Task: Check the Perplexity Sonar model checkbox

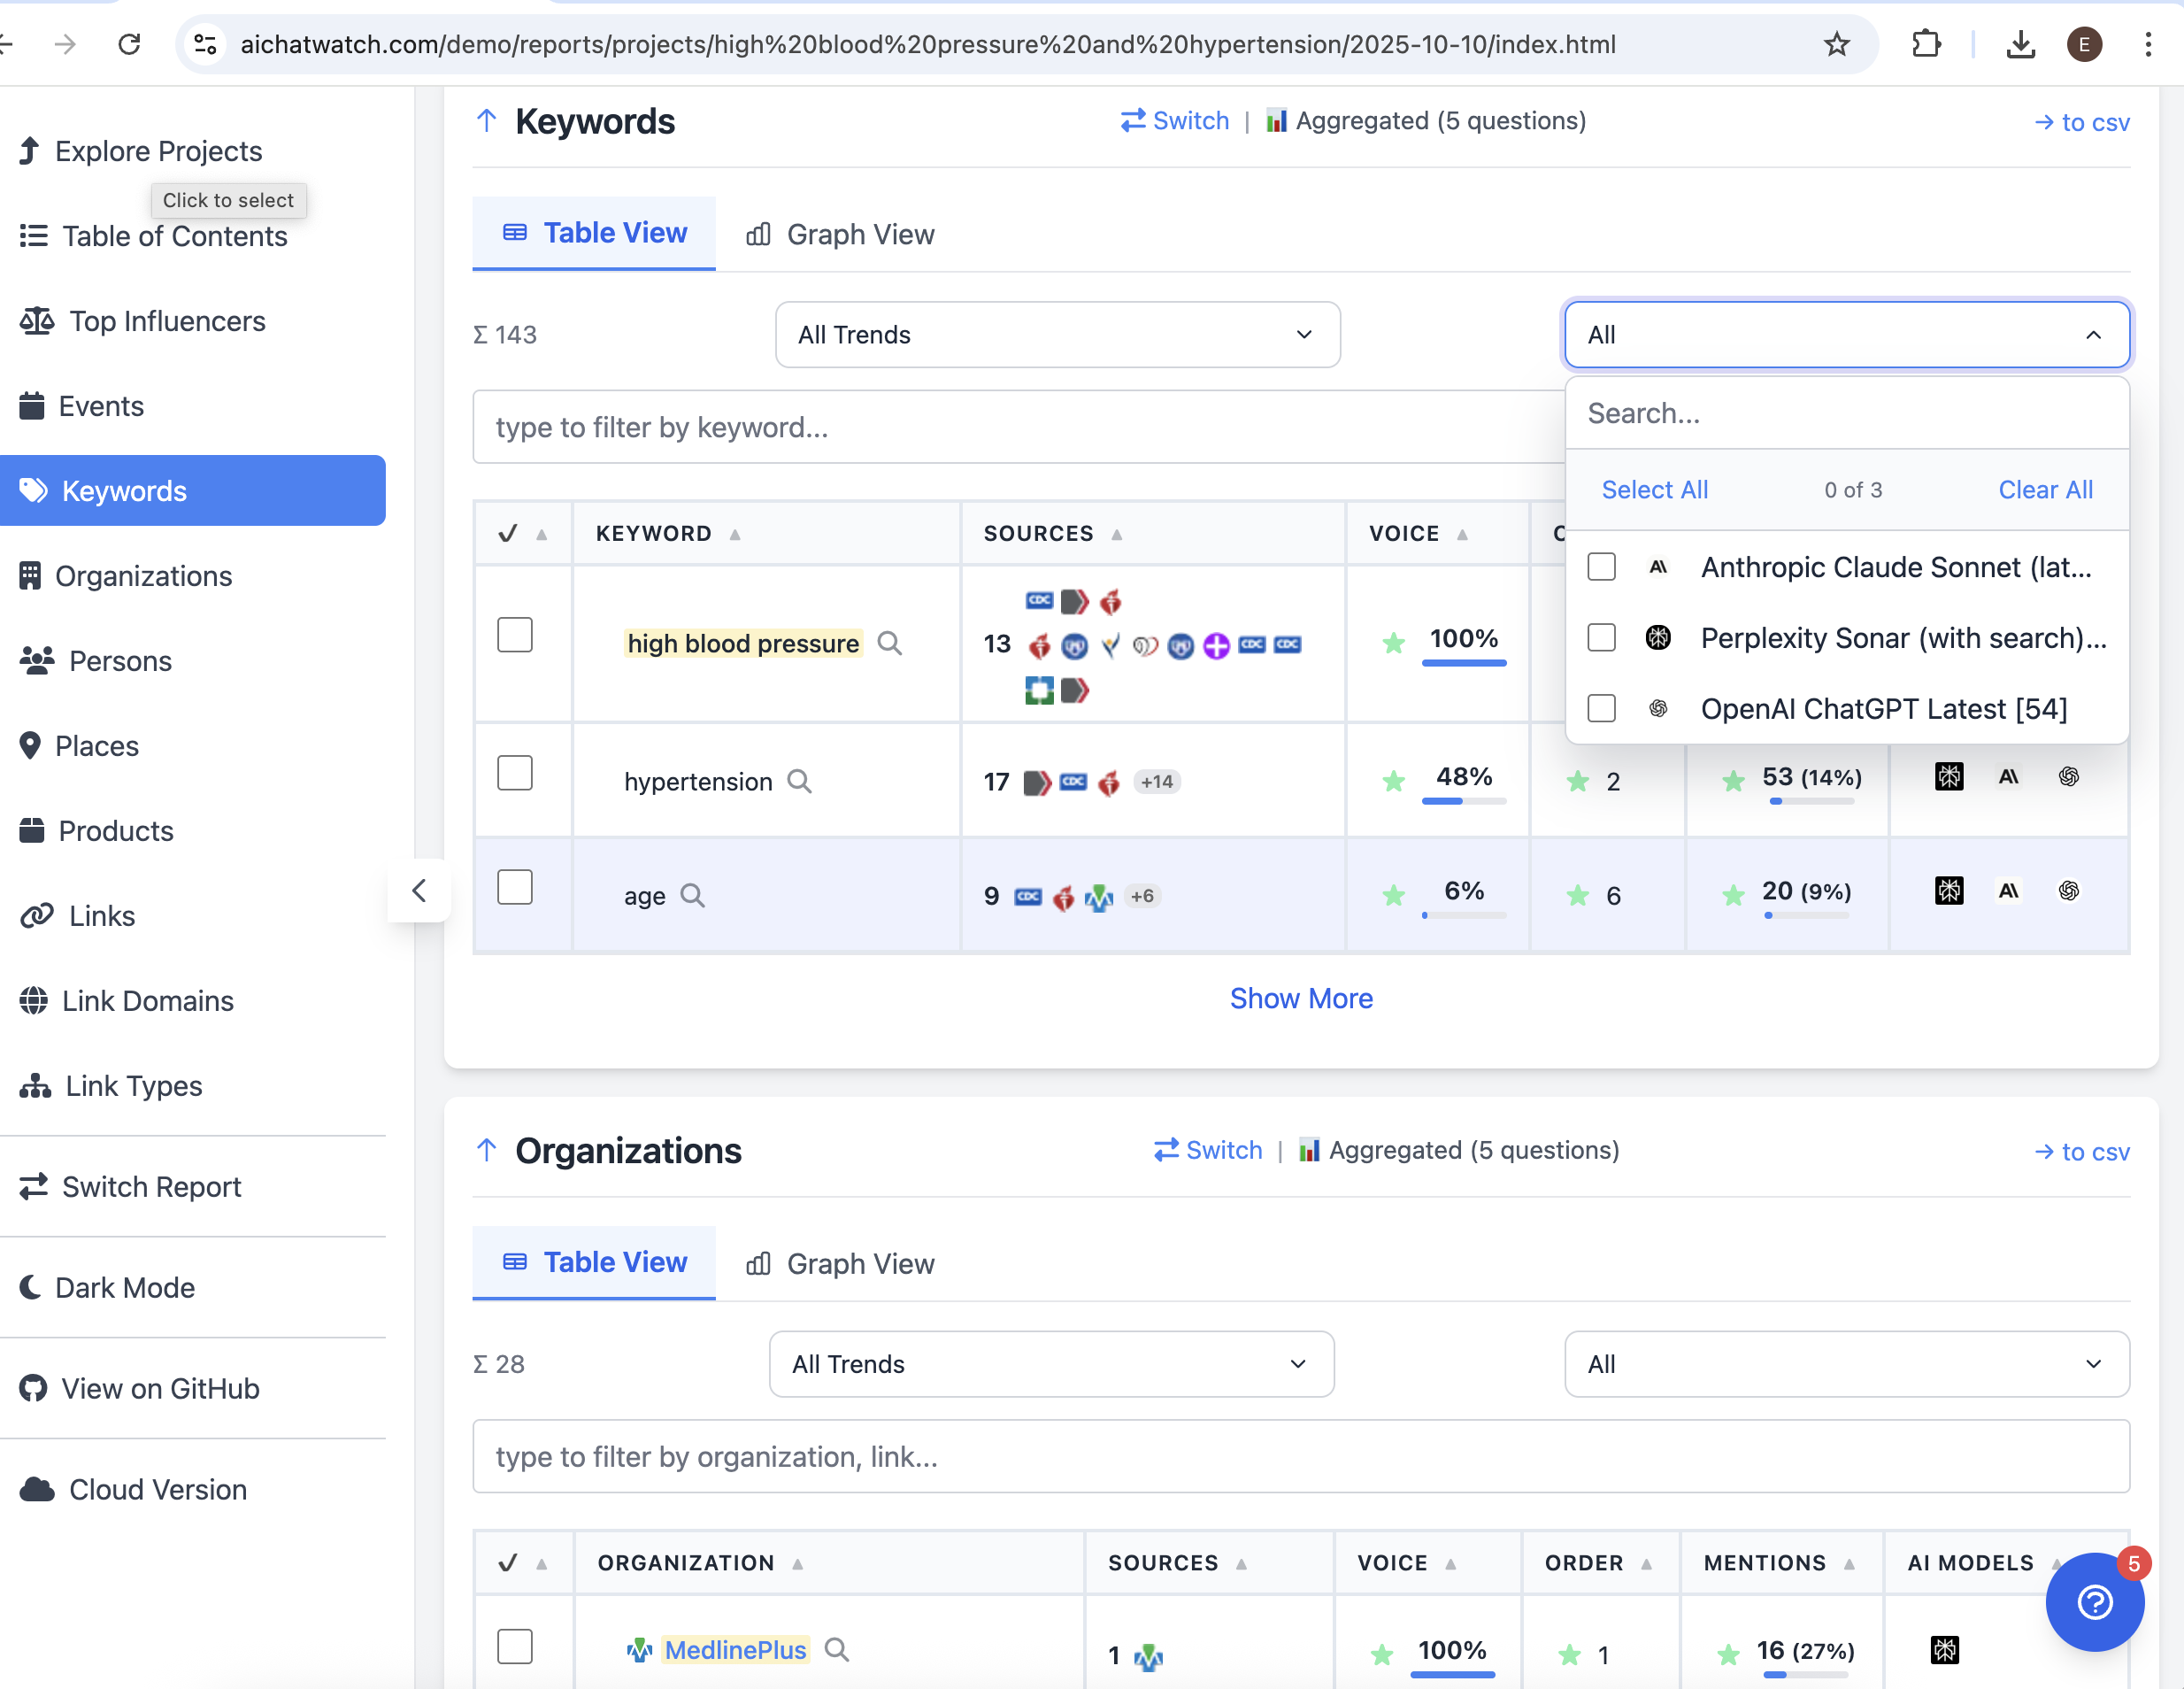Action: 1602,637
